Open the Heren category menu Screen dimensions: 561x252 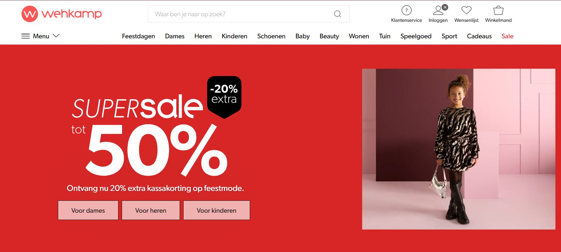(203, 36)
